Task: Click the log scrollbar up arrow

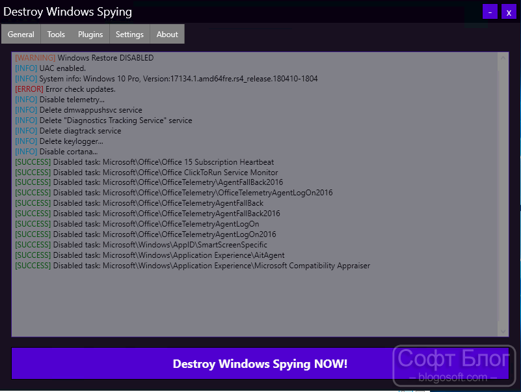Action: pyautogui.click(x=503, y=58)
